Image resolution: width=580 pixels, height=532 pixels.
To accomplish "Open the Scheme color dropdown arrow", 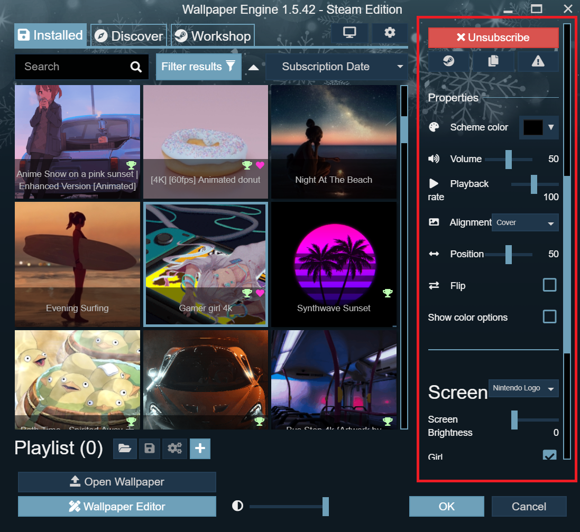I will 551,127.
